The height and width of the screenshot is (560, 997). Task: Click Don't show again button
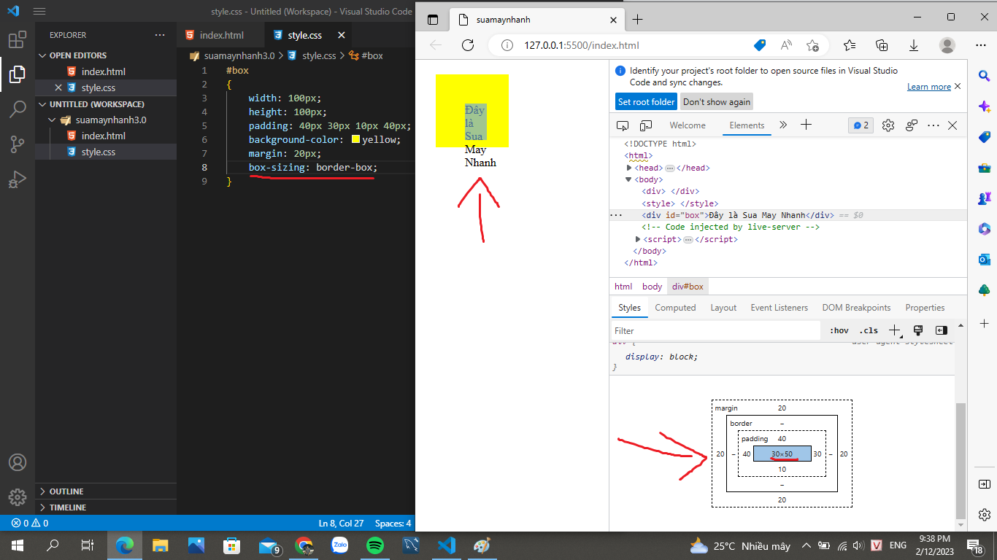716,102
